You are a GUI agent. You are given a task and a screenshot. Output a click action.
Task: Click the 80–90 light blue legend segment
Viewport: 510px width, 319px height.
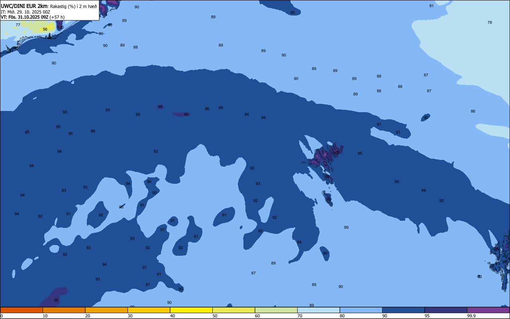click(x=361, y=310)
